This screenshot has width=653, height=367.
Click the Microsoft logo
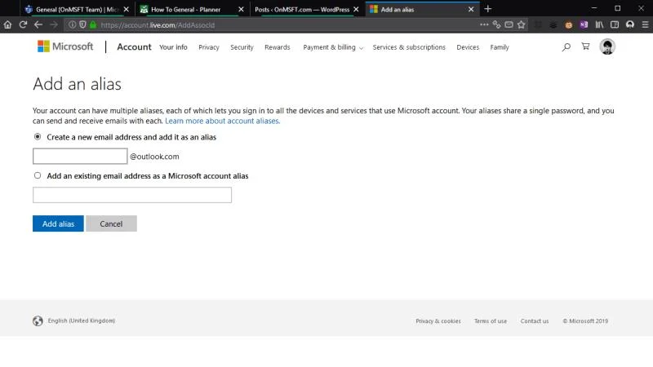65,46
